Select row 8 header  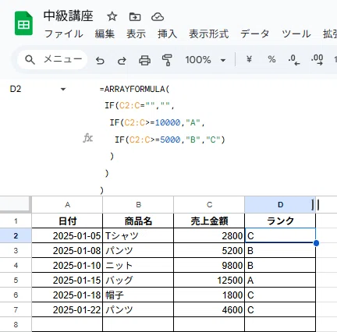(x=16, y=324)
